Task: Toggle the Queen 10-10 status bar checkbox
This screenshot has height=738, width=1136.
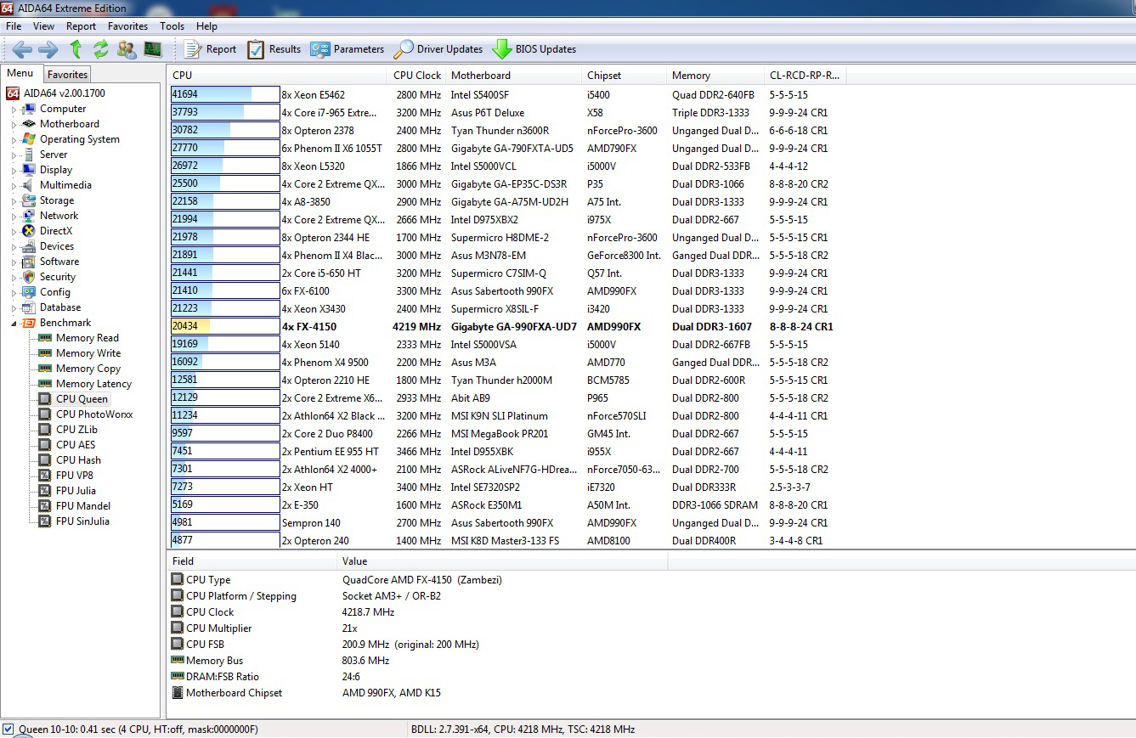Action: pyautogui.click(x=8, y=730)
